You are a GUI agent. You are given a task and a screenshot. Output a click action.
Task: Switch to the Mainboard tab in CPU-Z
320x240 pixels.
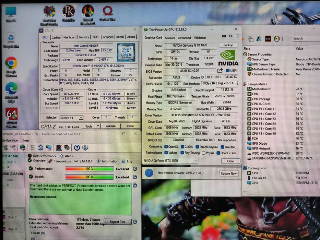click(x=70, y=37)
